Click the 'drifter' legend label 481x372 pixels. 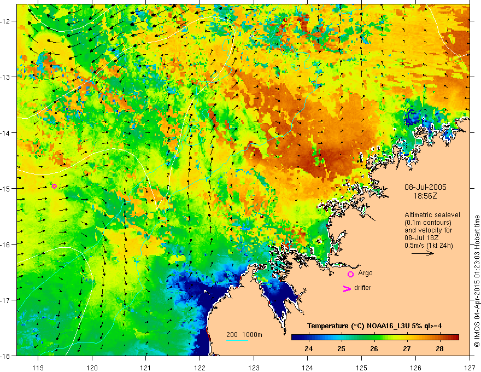point(362,288)
